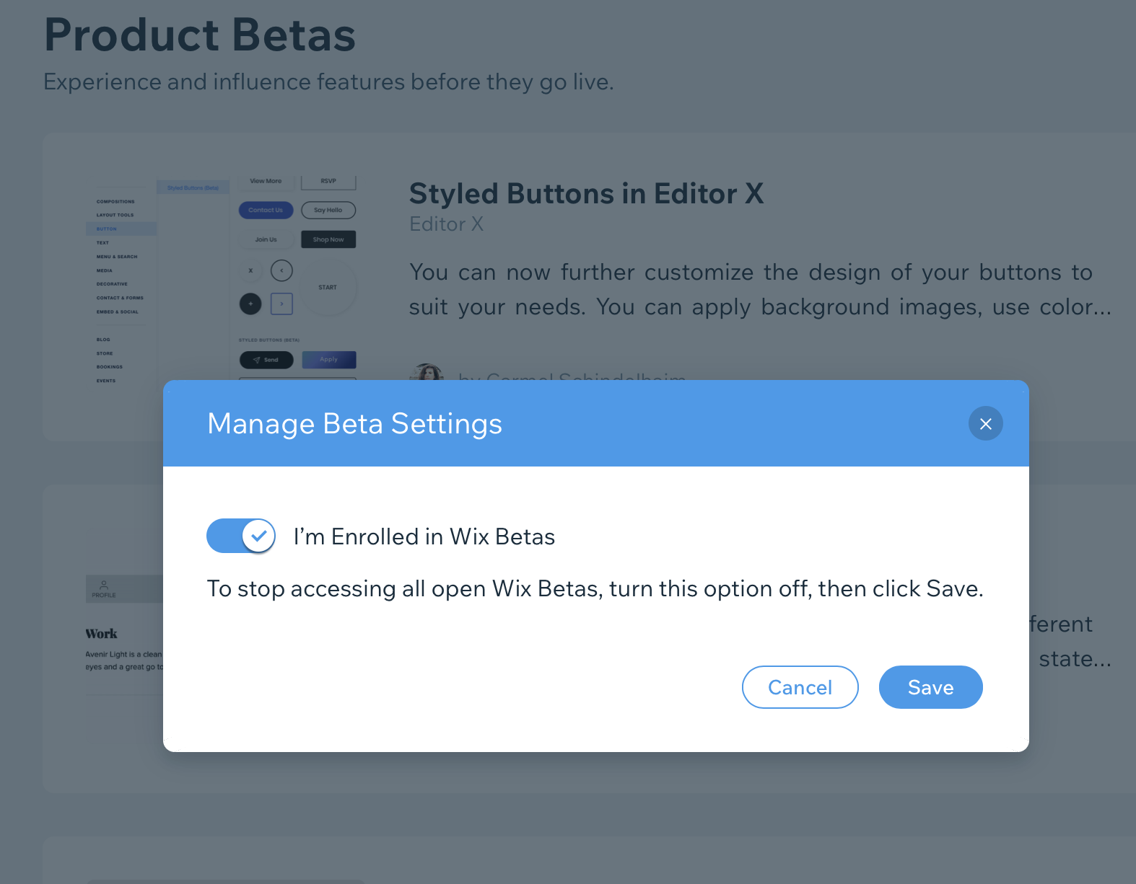The image size is (1136, 884).
Task: Click the "You can now further customize" description
Action: point(760,289)
